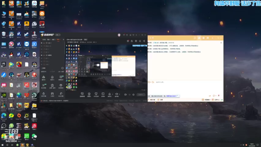261x147 pixels.
Task: Expand the pill button beside the app logo
Action: tap(58, 35)
